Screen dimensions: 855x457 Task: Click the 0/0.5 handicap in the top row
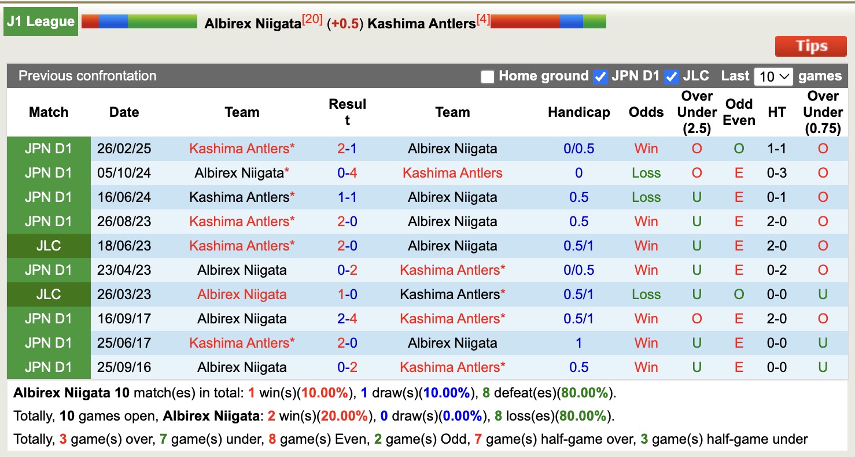(579, 149)
